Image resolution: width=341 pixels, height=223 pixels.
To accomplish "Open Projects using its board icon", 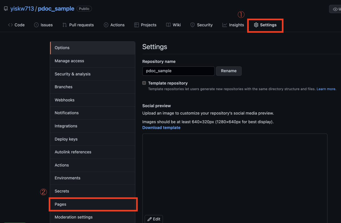I will click(136, 25).
